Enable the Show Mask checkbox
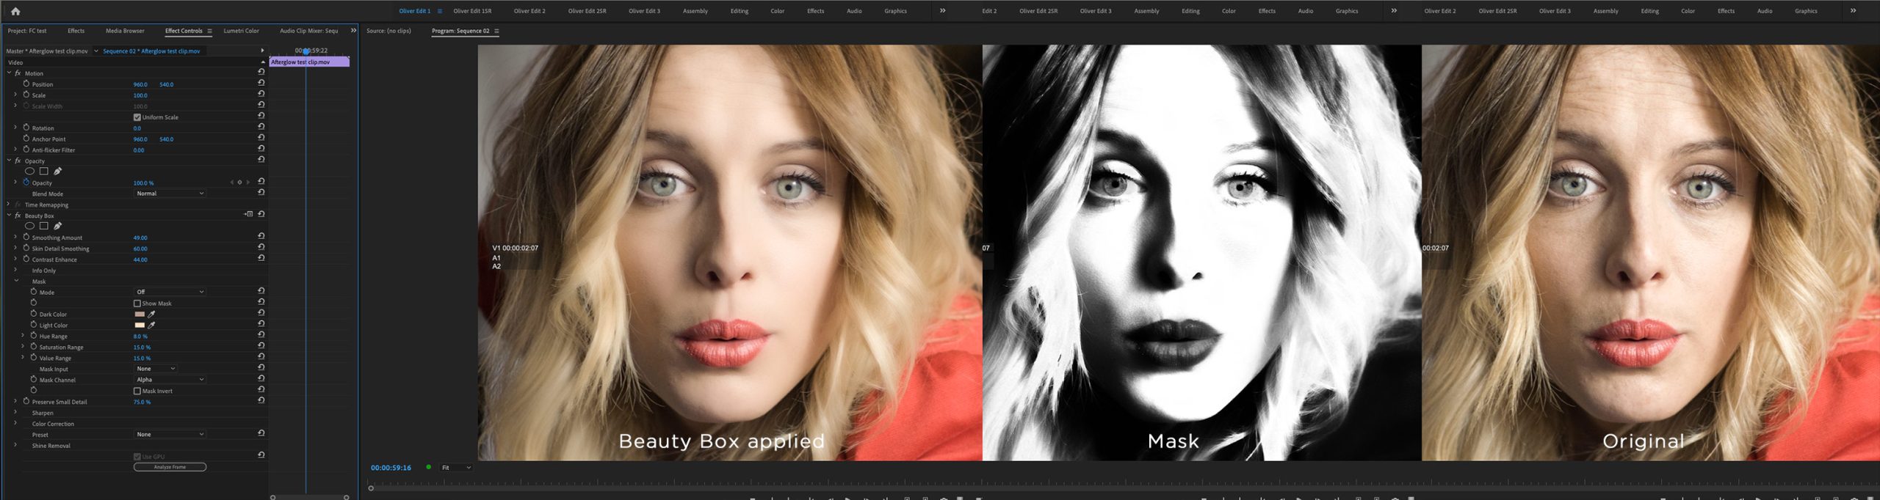The width and height of the screenshot is (1880, 500). (137, 304)
